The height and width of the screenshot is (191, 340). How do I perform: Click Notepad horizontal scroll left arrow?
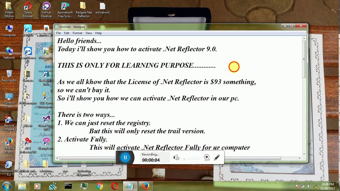(x=57, y=158)
